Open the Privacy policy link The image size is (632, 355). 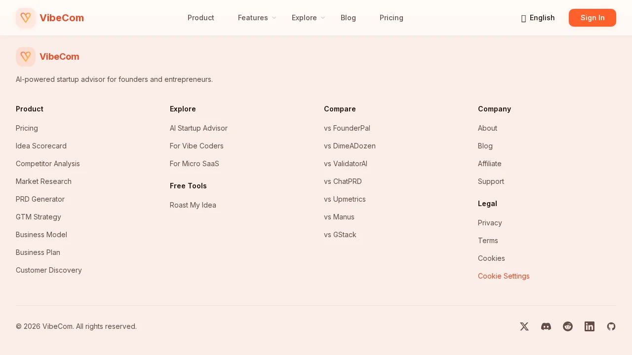pos(490,223)
